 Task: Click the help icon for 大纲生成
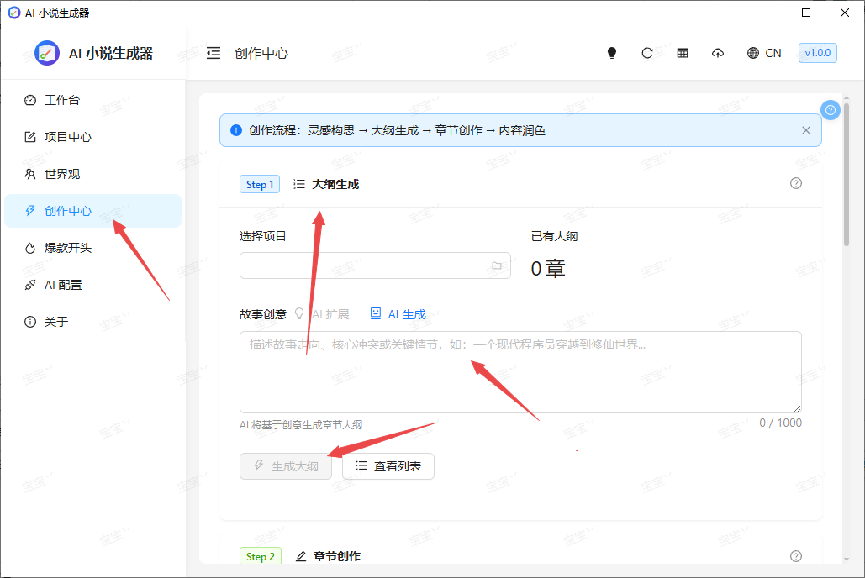click(x=796, y=183)
